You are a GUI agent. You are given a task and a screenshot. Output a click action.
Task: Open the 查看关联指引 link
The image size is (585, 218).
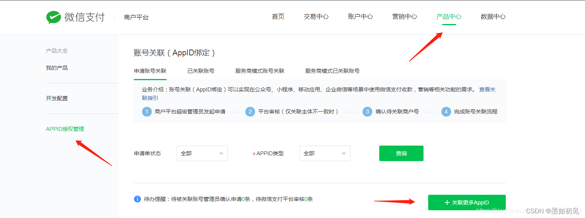[x=487, y=89]
